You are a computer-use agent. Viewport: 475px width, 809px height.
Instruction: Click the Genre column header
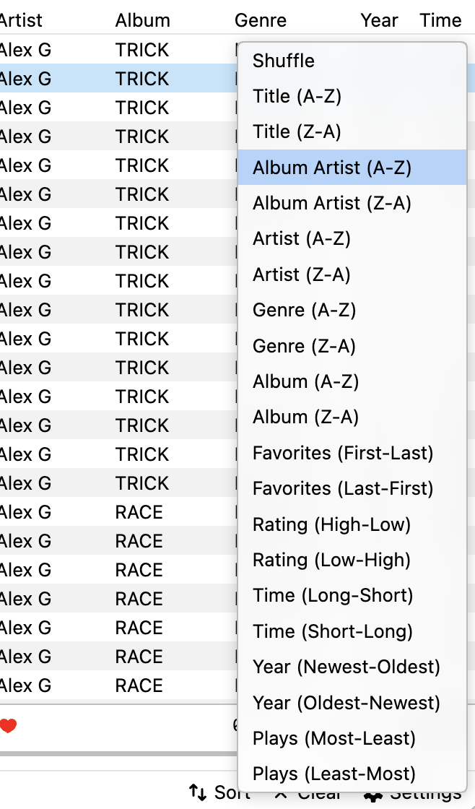click(x=261, y=20)
